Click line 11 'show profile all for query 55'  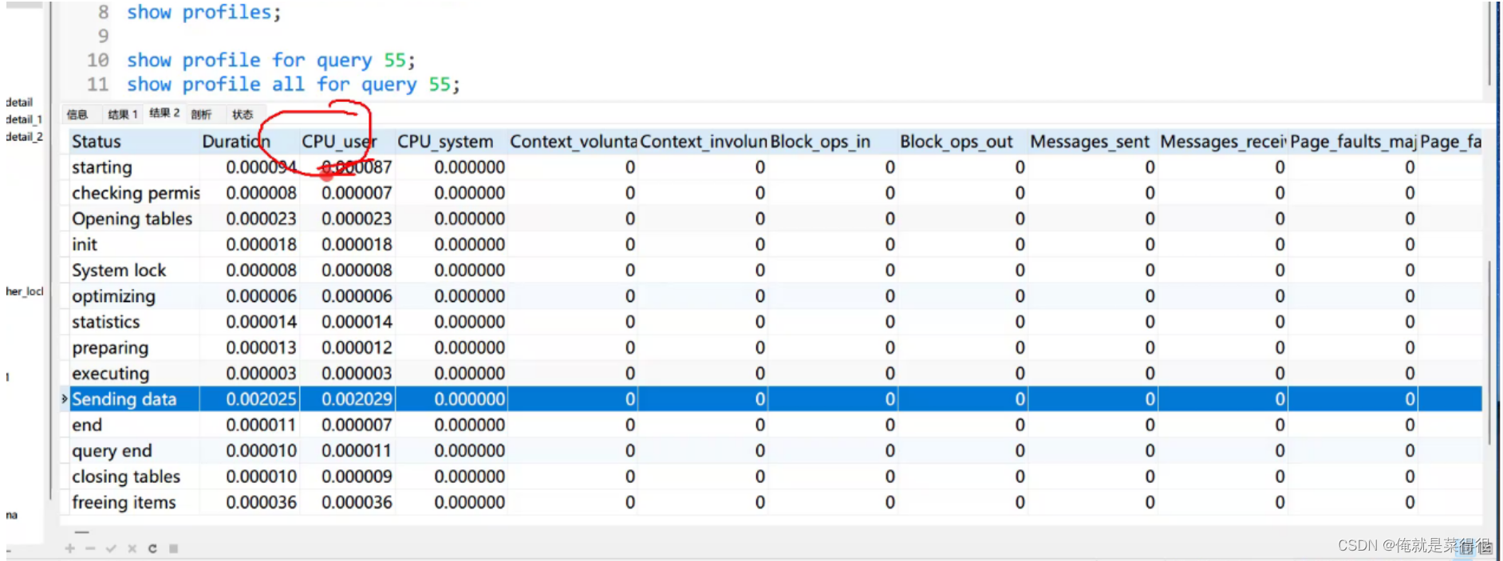293,84
